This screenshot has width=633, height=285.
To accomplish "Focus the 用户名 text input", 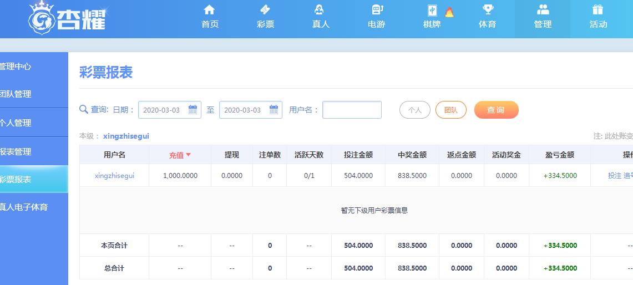I will [352, 110].
